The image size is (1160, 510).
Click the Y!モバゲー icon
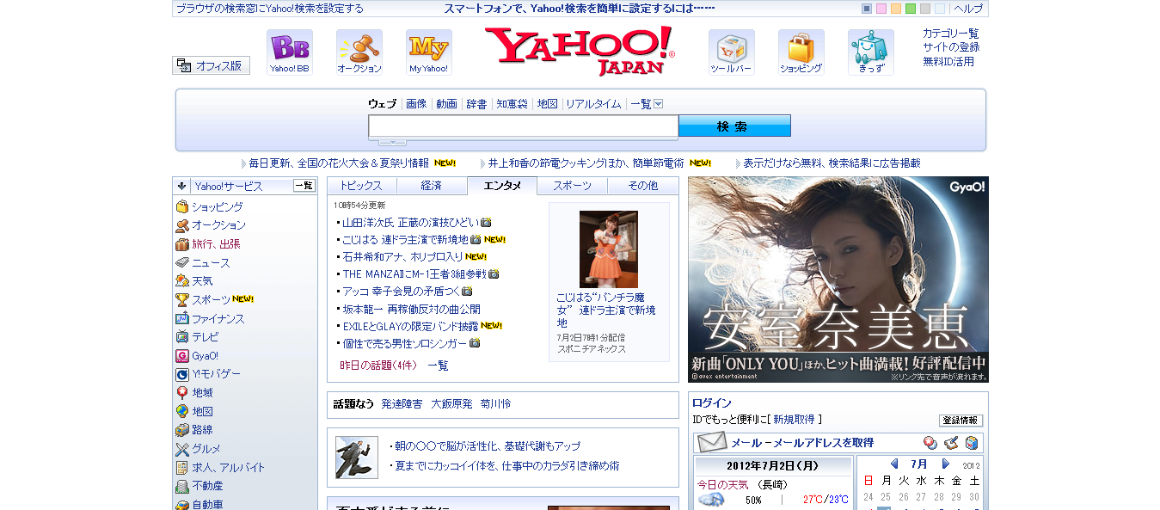click(182, 374)
